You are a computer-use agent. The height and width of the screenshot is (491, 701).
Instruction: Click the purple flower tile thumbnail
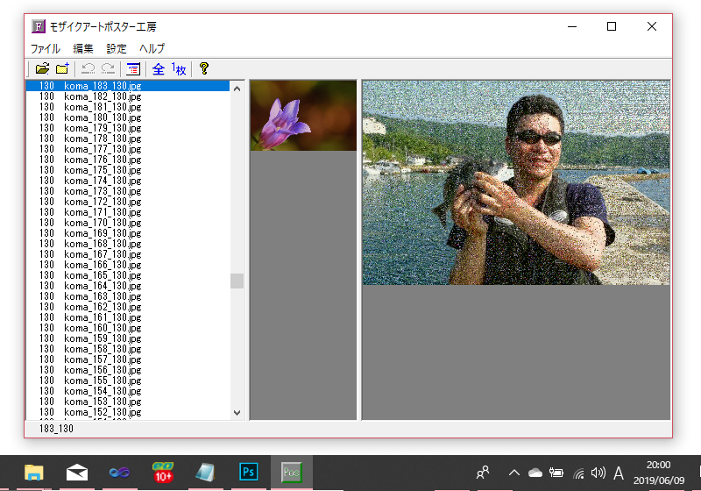coord(303,116)
